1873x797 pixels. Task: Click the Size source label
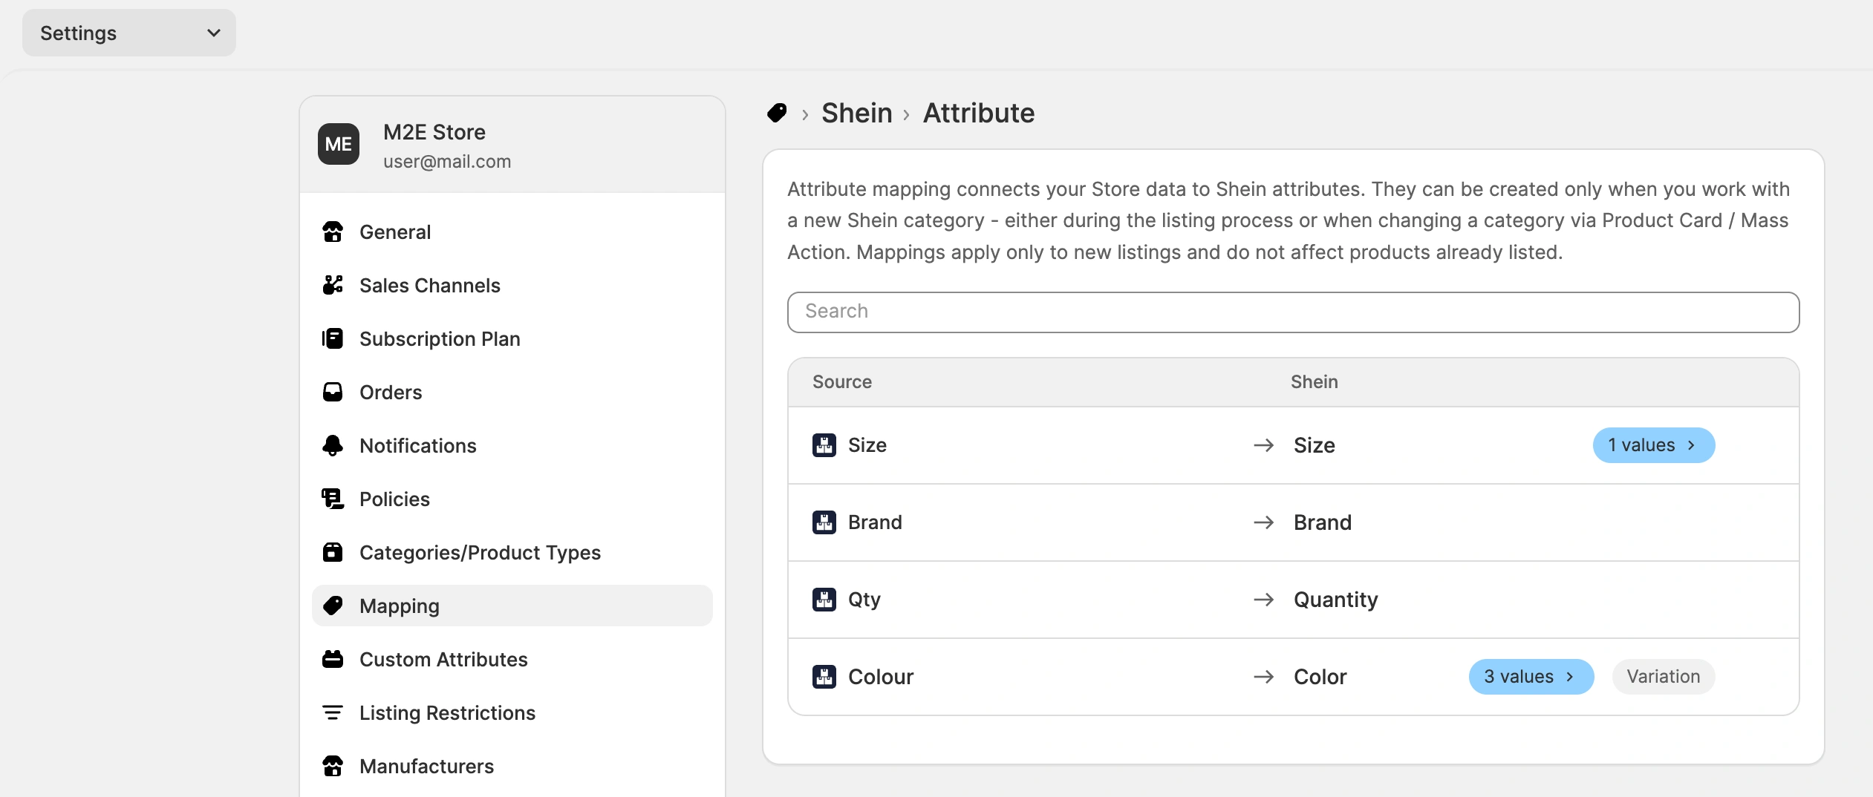pos(867,445)
